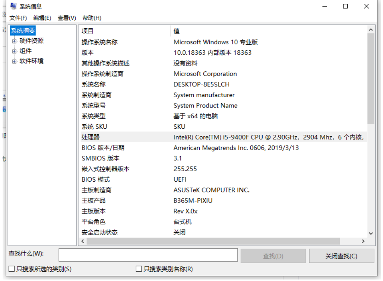The height and width of the screenshot is (281, 383).
Task: Click the 系统信息 app icon in title bar
Action: click(13, 6)
